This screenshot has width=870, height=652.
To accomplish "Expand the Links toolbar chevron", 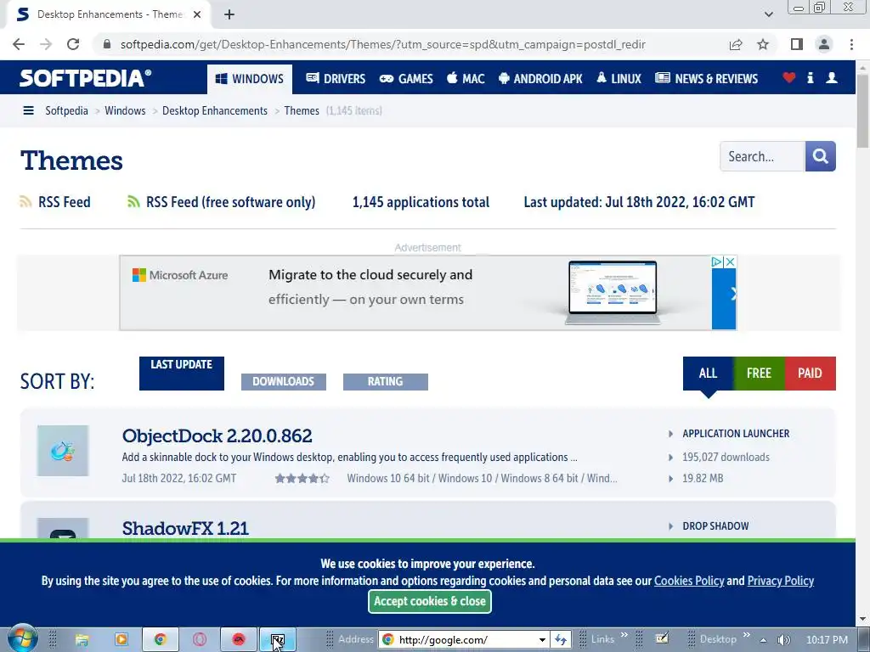I will click(624, 635).
